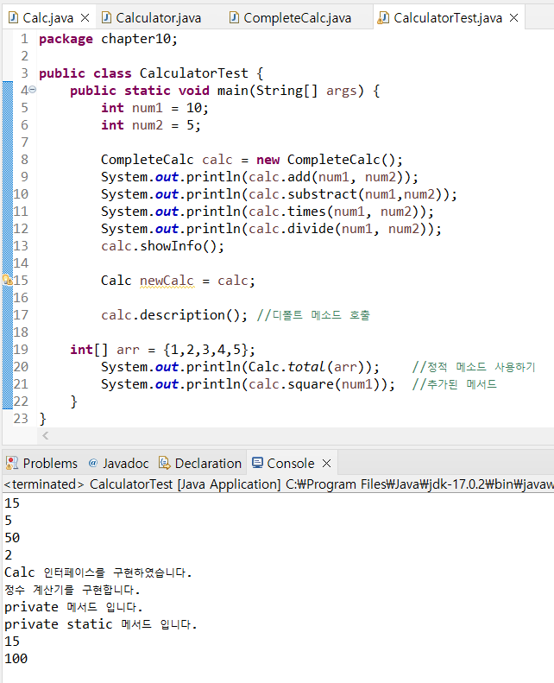Click 'new CompleteCalc()' on line 8

click(325, 160)
